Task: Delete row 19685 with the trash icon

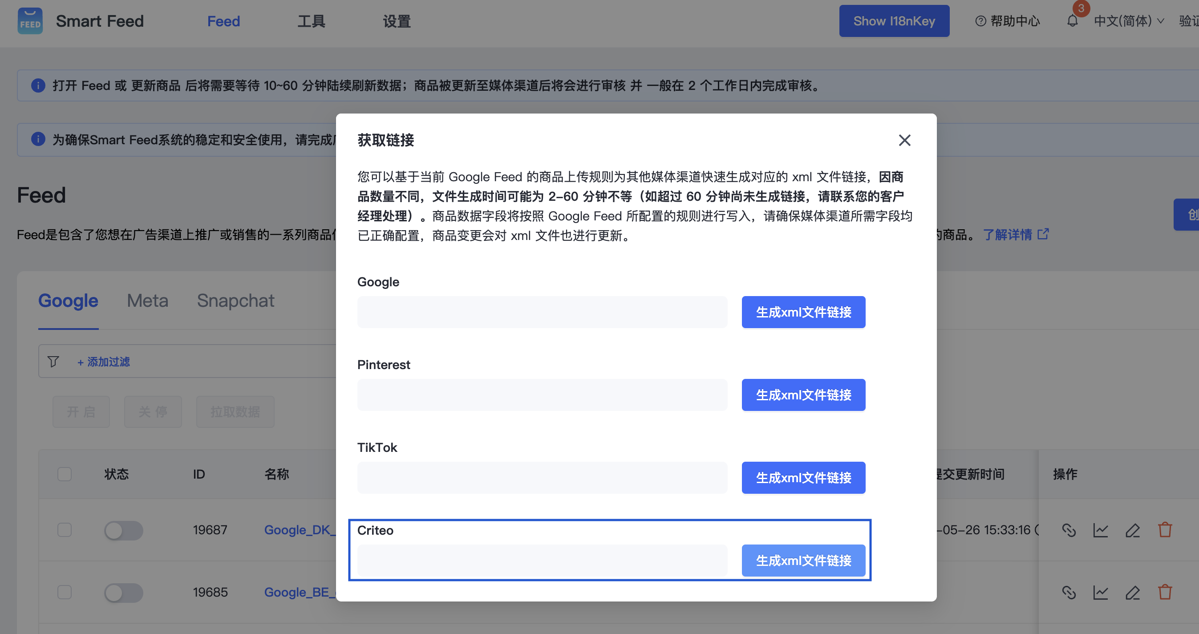Action: 1165,592
